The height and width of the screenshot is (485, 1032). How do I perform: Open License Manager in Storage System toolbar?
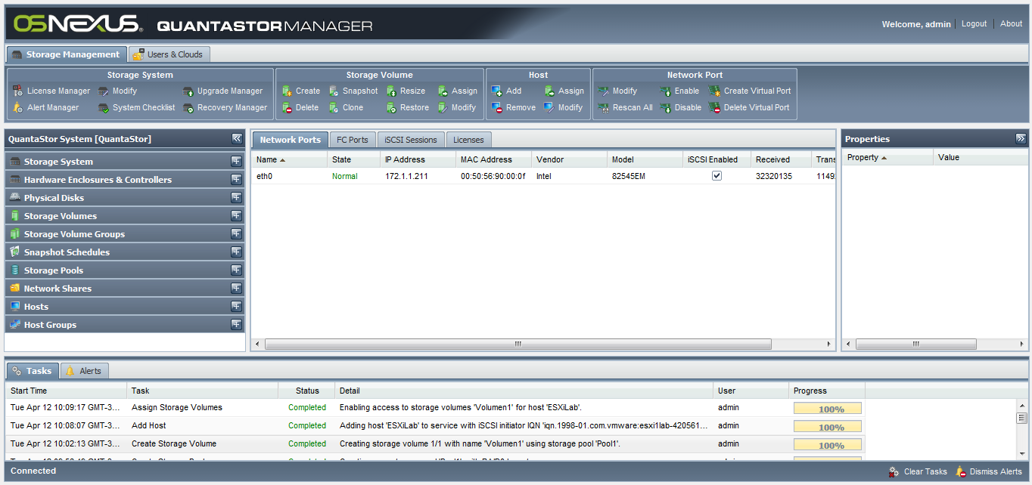click(51, 91)
